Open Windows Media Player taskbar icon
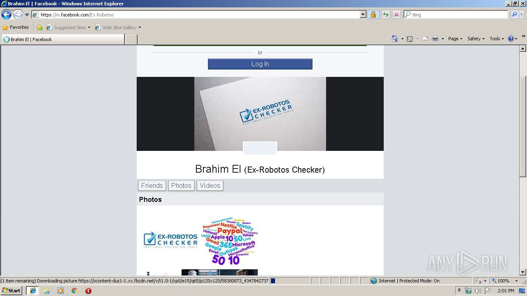Image resolution: width=527 pixels, height=296 pixels. (x=61, y=291)
